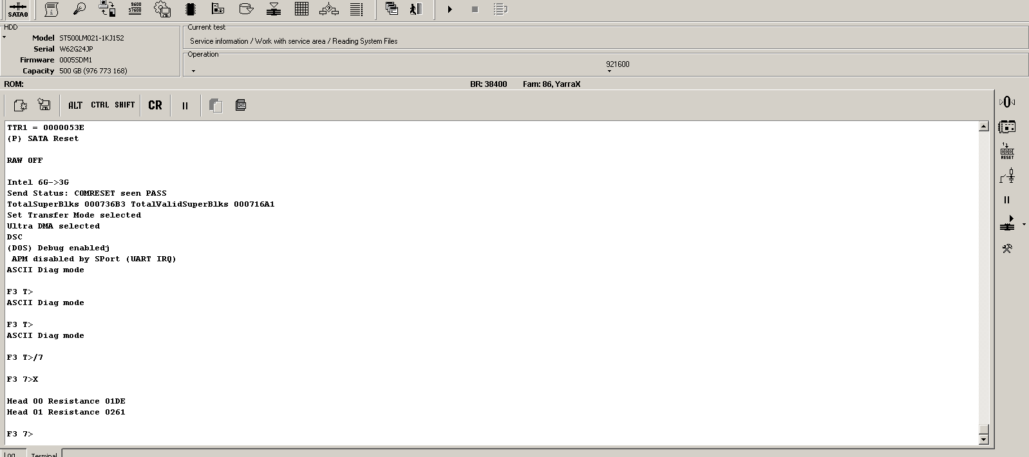
Task: Open the hammer and wrench tools icon
Action: point(1007,248)
